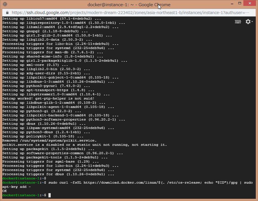Open the gear settings dropdown

point(249,22)
